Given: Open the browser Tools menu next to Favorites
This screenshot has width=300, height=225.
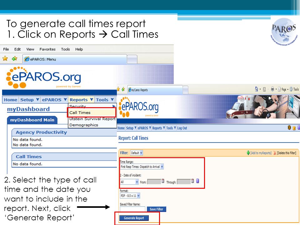Looking at the screenshot, I should (x=65, y=49).
